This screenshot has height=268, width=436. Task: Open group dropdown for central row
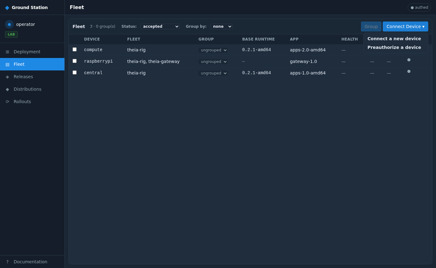[x=213, y=73]
